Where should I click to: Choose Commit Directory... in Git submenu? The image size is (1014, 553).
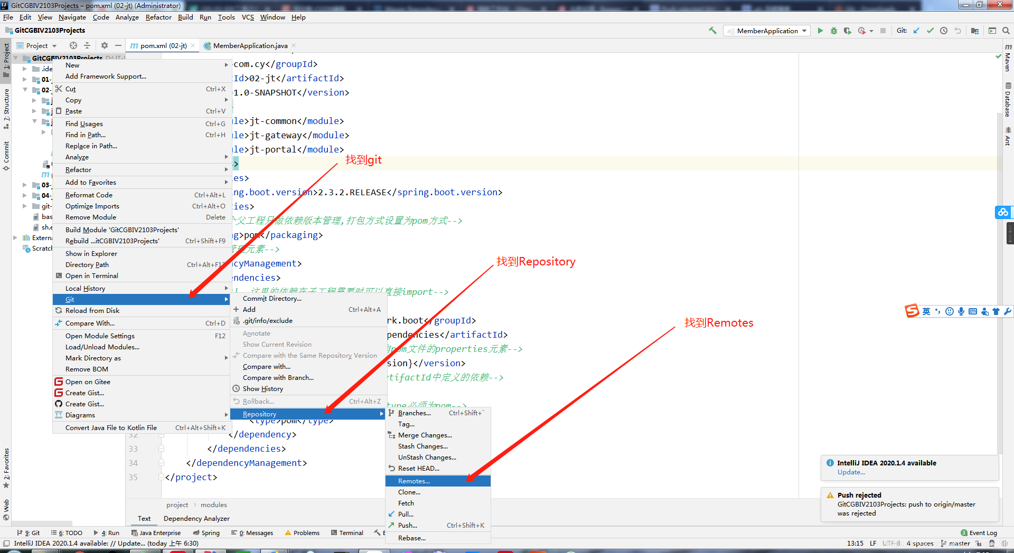[308, 299]
